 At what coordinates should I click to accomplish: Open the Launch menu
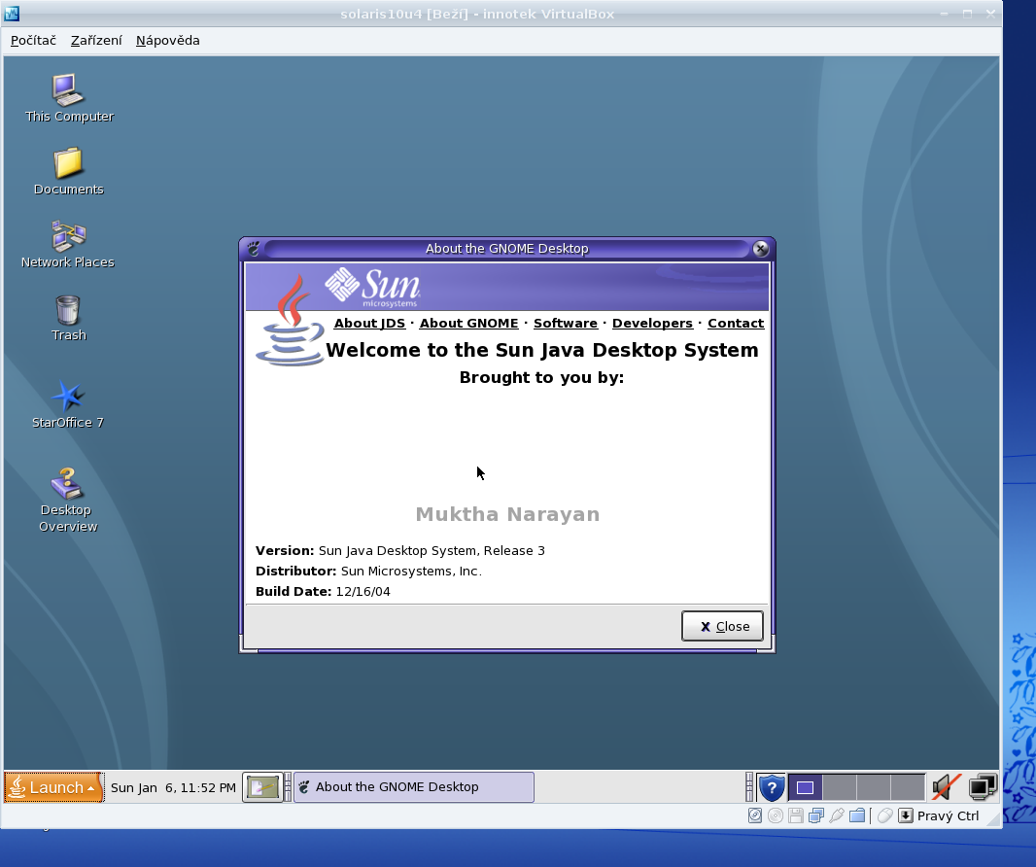coord(53,787)
